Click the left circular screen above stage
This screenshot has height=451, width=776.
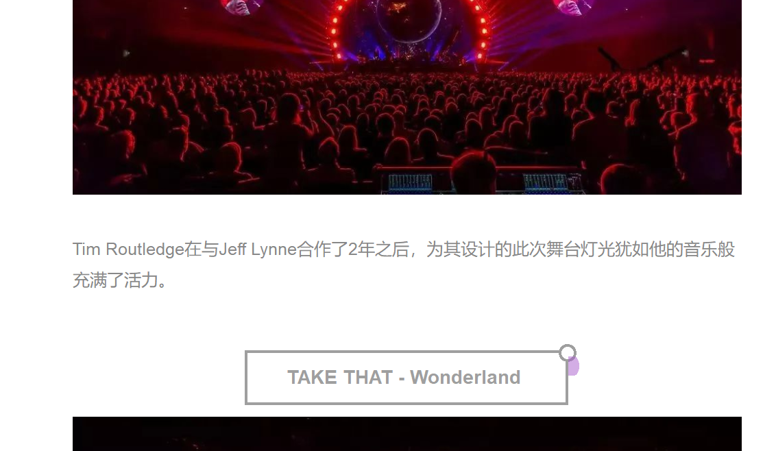click(241, 6)
